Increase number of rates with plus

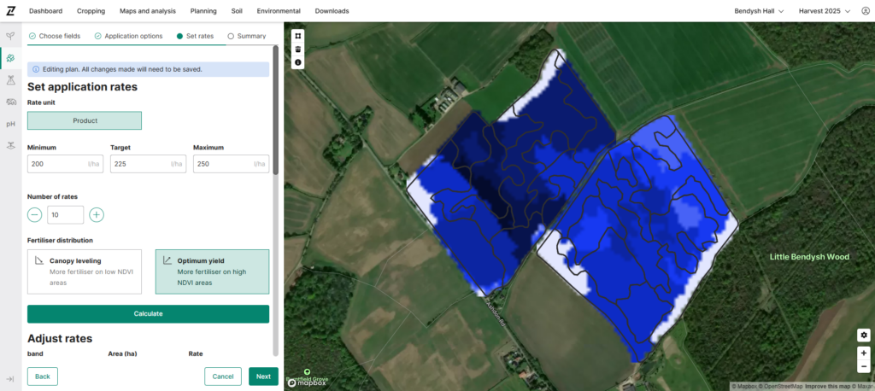click(x=97, y=215)
